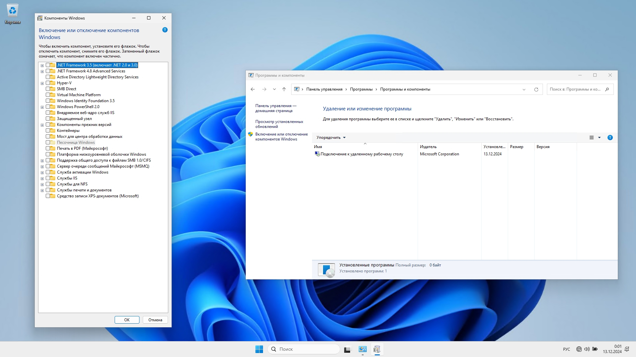
Task: Enable .NET Framework 3.5 checkbox
Action: (48, 65)
